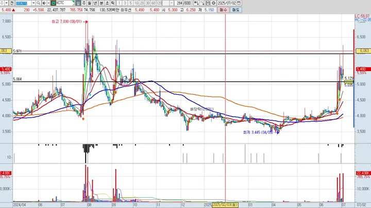Open the stock code dropdown arrow
371x208 pixels.
pos(33,3)
